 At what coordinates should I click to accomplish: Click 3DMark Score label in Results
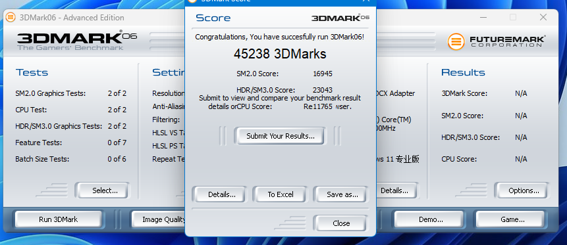(x=464, y=93)
